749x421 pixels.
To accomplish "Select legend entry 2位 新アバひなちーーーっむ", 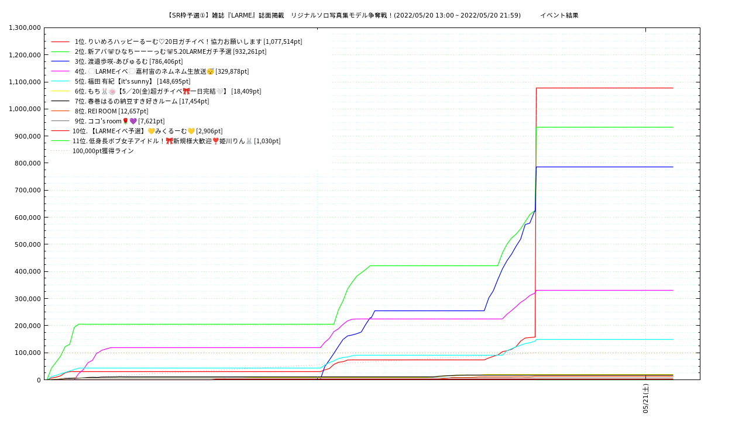I will pyautogui.click(x=170, y=51).
